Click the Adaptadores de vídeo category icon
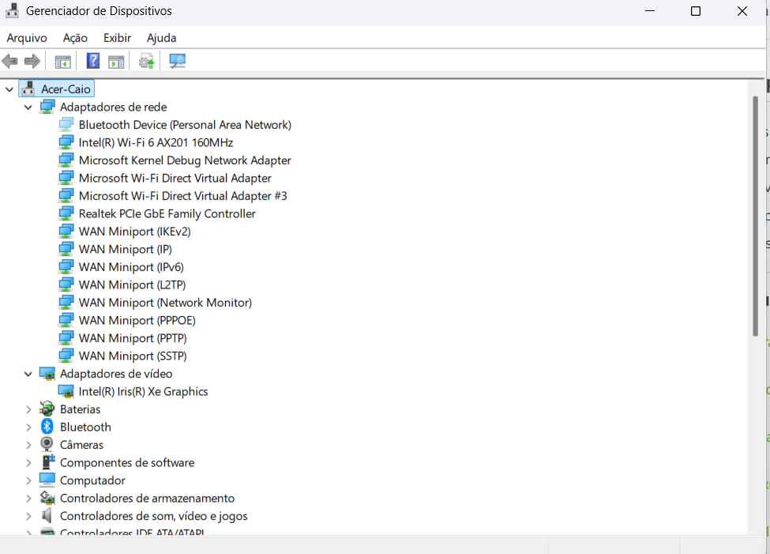 (x=47, y=374)
